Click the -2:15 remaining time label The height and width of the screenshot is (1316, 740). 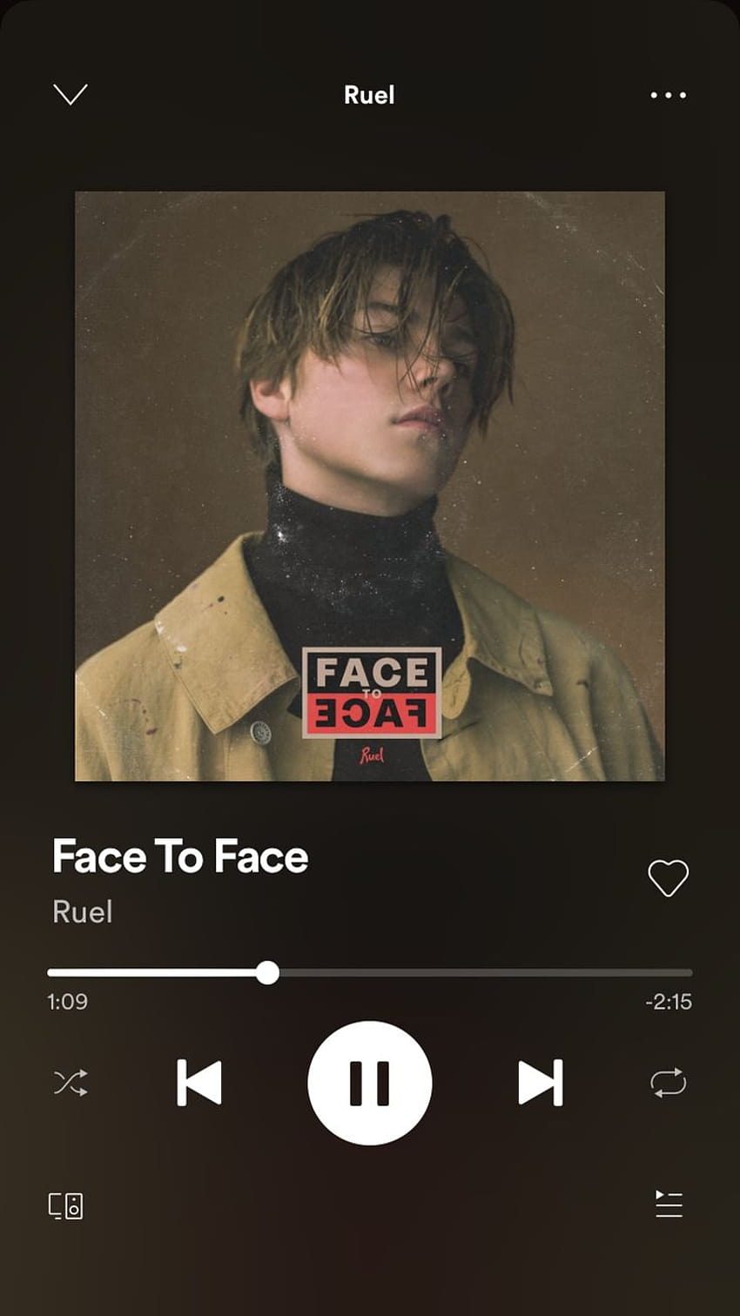tap(669, 1002)
